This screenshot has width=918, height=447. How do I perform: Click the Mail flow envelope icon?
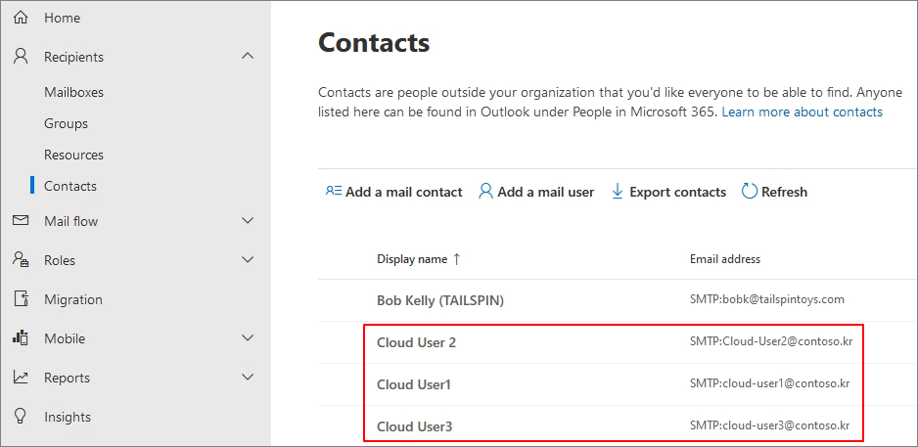[x=22, y=221]
